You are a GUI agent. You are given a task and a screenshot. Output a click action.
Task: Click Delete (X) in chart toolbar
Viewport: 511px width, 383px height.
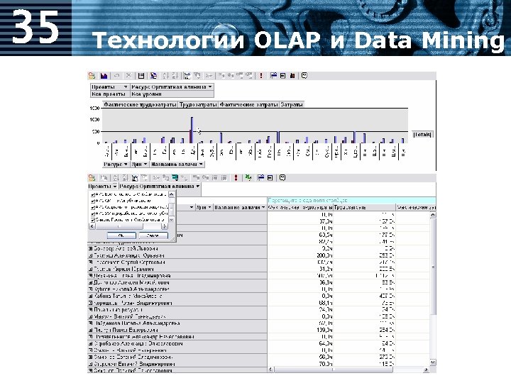[x=128, y=76]
